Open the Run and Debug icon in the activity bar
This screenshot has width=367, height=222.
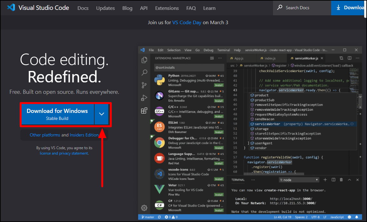144,98
